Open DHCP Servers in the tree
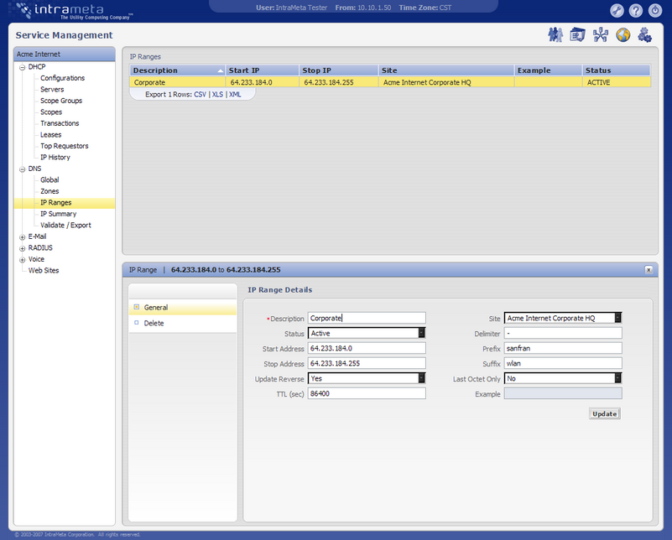 pos(52,90)
